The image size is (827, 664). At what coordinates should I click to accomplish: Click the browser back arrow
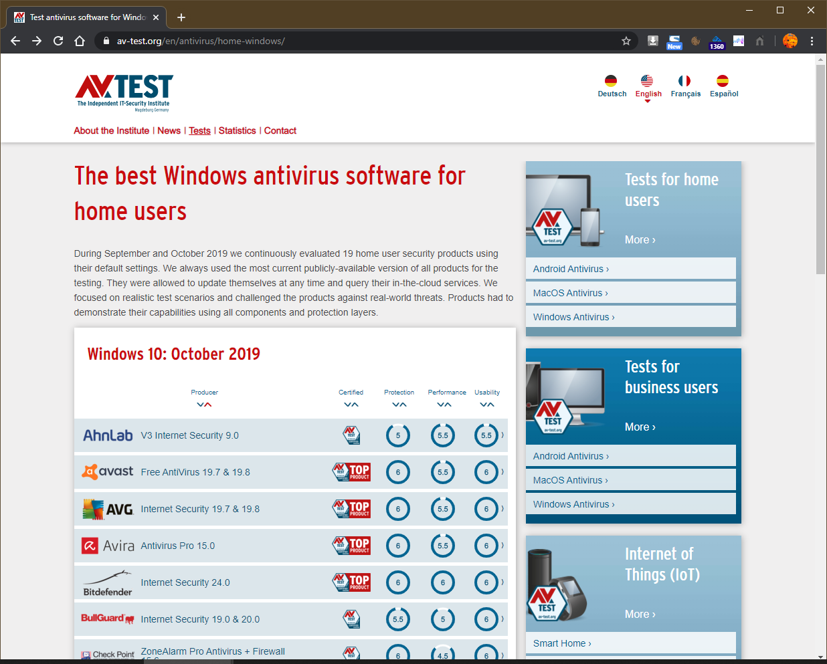click(x=15, y=41)
